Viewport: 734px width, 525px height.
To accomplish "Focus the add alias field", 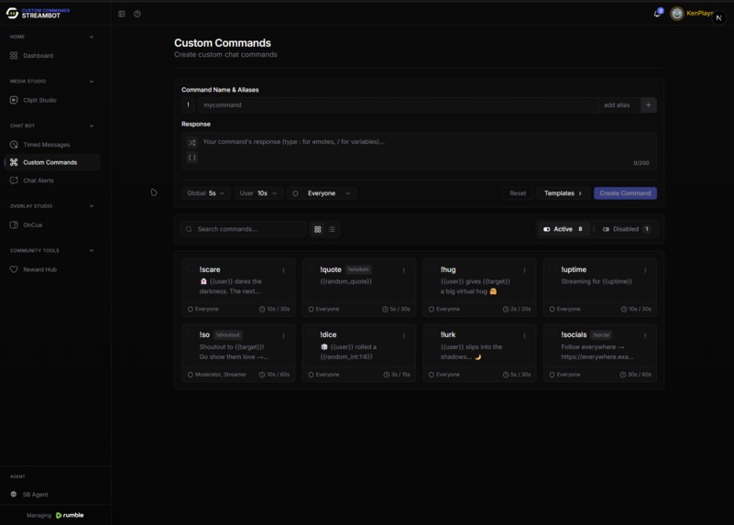I will (x=619, y=105).
